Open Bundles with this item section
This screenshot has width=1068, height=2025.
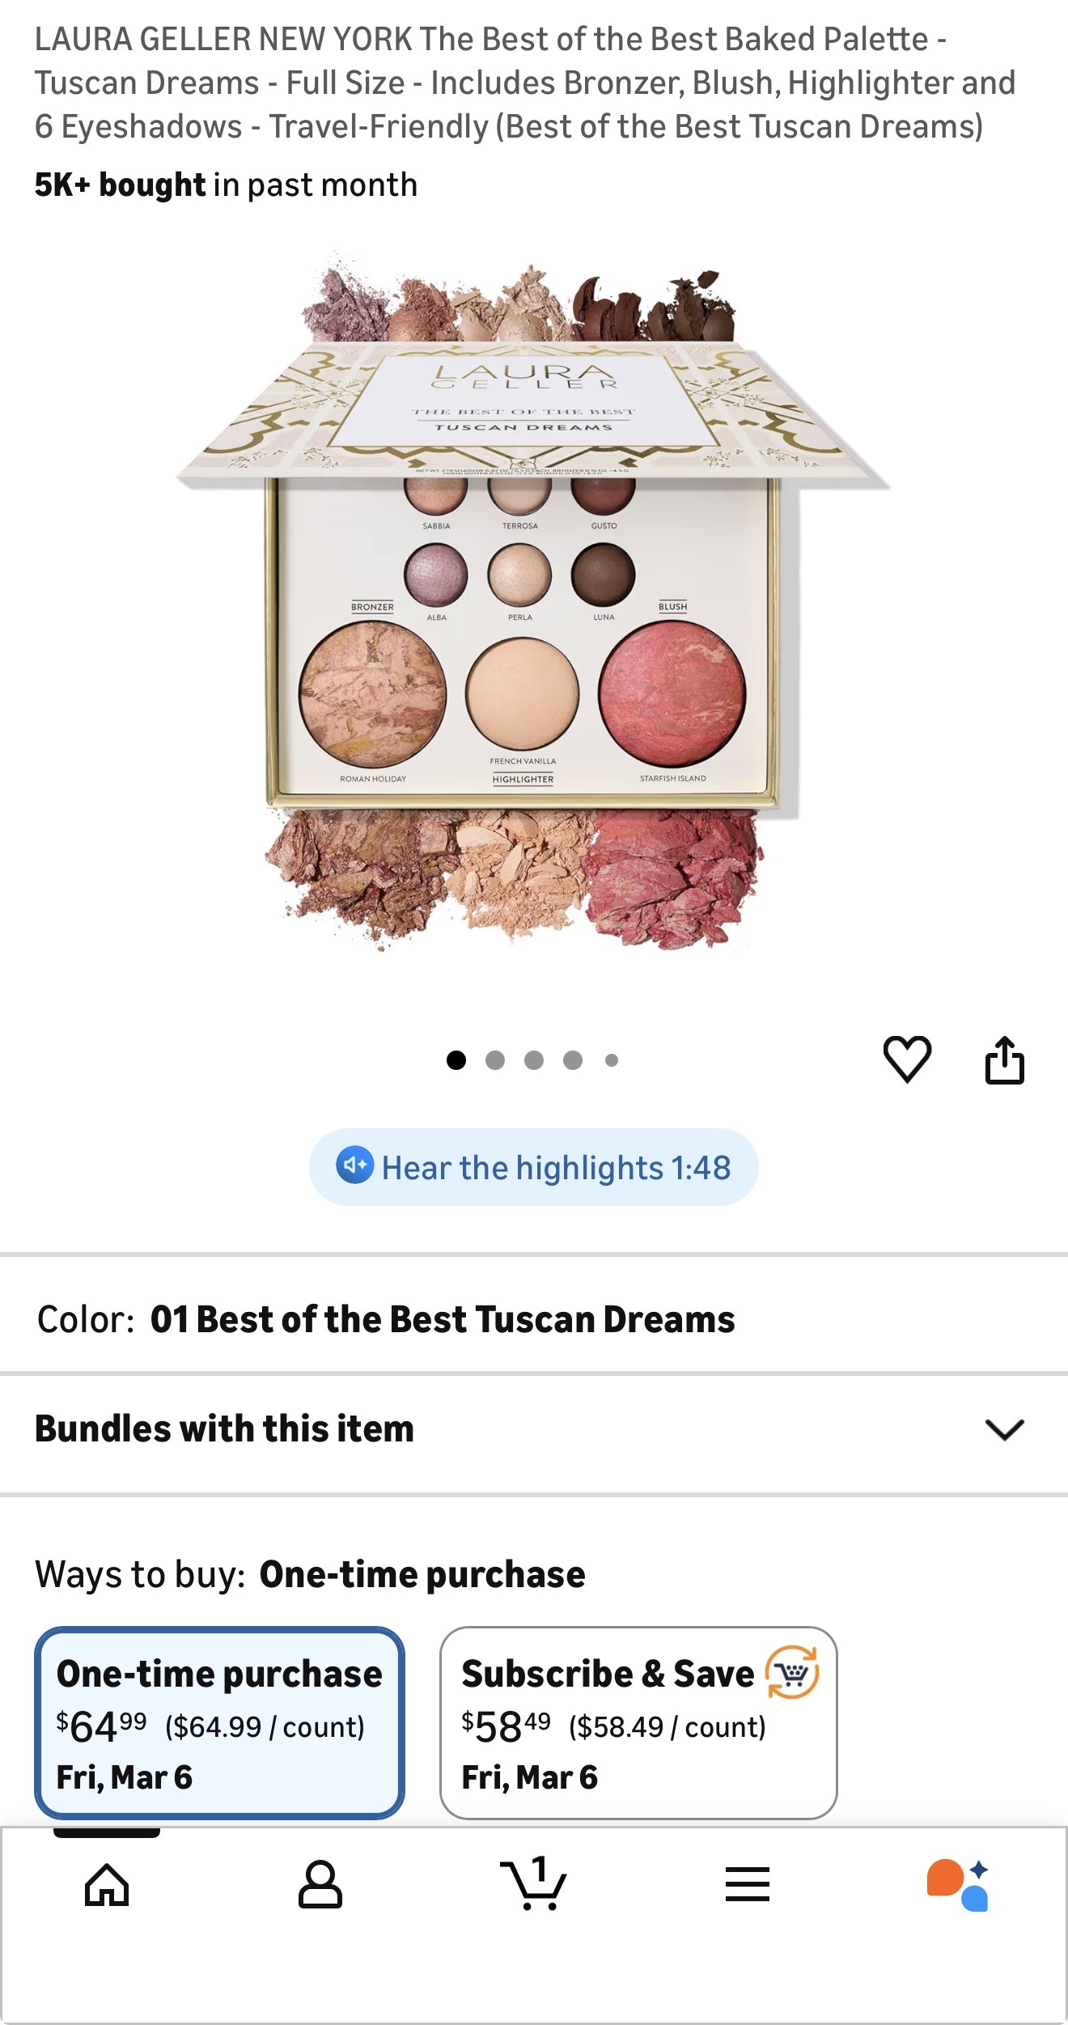click(534, 1429)
